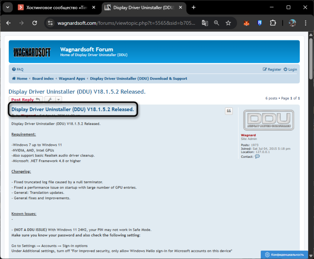Click the Post Reply button
314x259 pixels.
click(x=26, y=100)
